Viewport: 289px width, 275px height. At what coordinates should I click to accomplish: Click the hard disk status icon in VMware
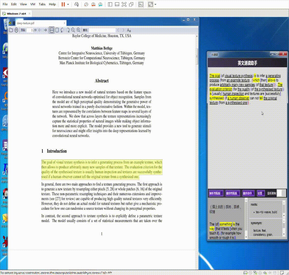[x=245, y=273]
